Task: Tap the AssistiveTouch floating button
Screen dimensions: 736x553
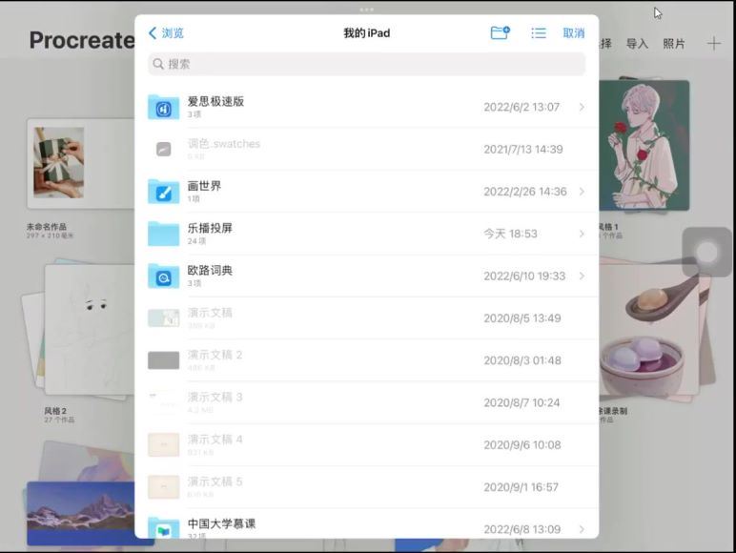Action: (706, 253)
